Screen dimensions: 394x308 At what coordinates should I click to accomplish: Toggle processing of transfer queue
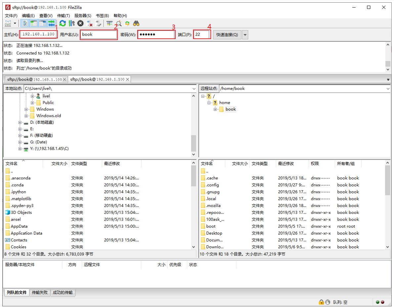click(71, 23)
